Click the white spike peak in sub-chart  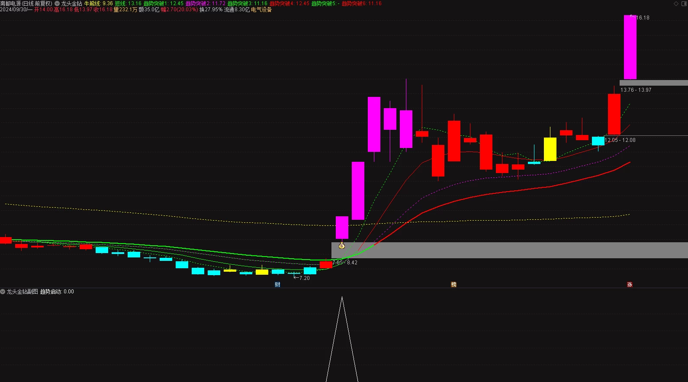[x=342, y=298]
